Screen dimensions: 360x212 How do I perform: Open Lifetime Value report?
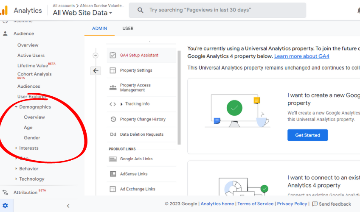tap(33, 66)
